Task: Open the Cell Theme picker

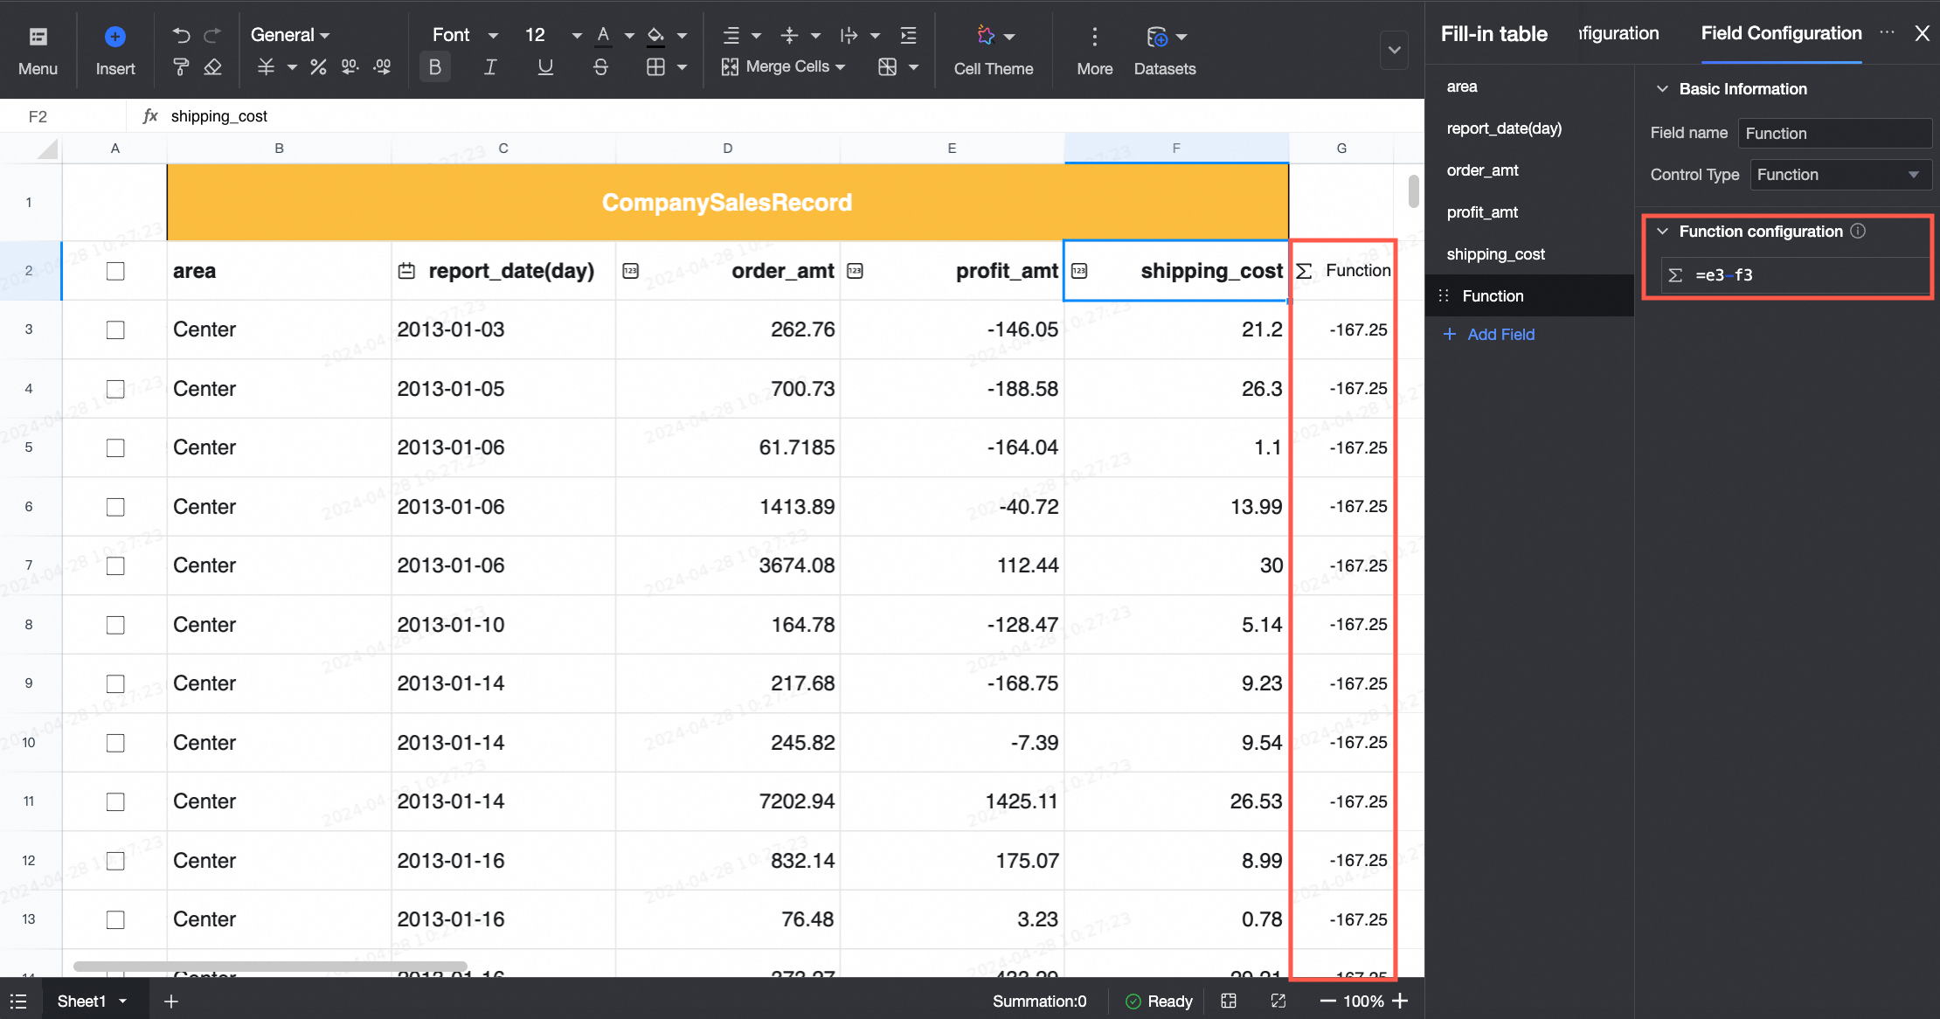Action: (993, 50)
